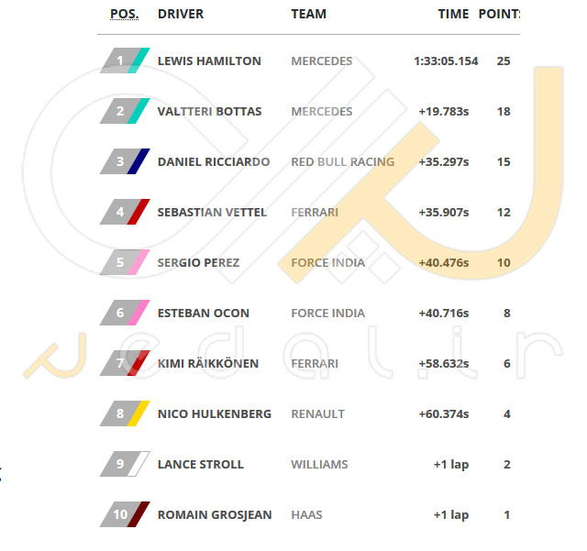Click position 9 badge with white stripe
587x551 pixels.
coord(125,464)
